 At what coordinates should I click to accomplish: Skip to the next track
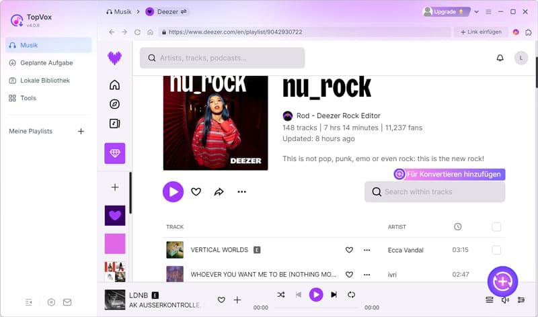pos(334,294)
